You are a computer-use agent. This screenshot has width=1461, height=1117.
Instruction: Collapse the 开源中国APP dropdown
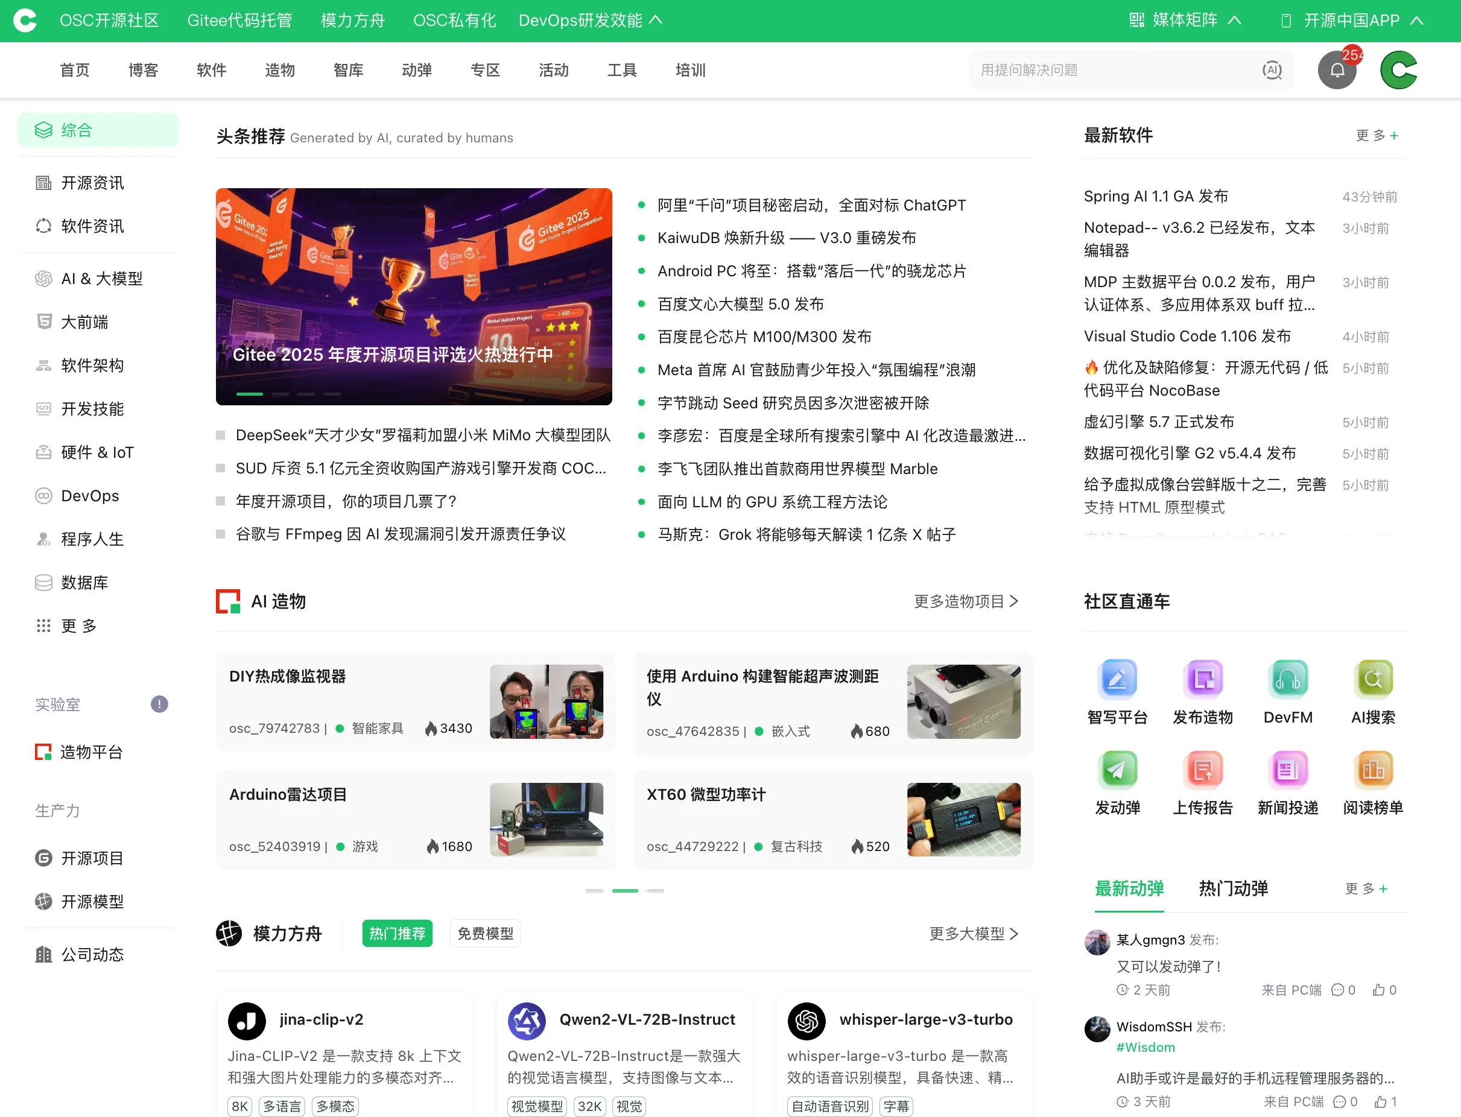pyautogui.click(x=1349, y=20)
